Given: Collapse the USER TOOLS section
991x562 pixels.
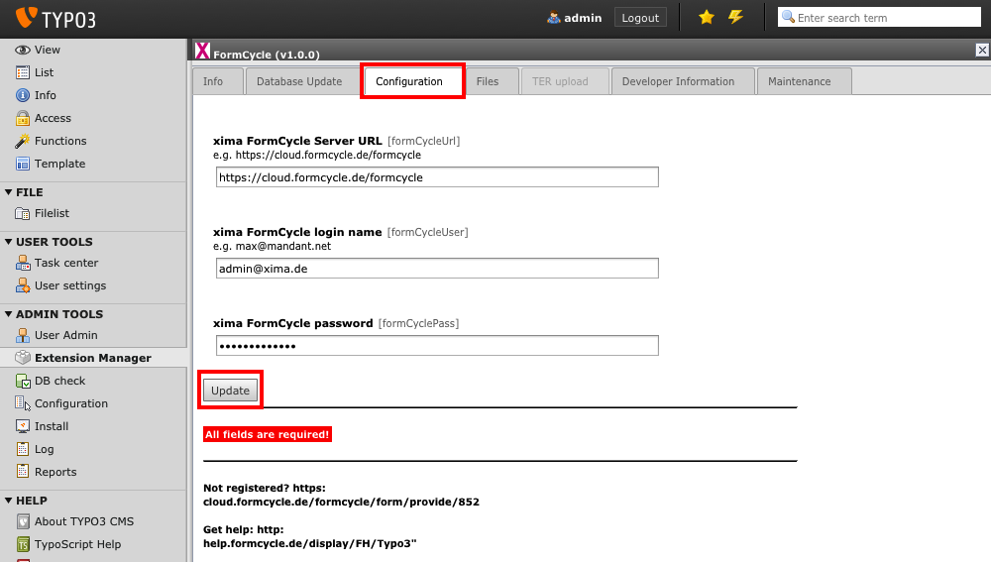Looking at the screenshot, I should click(x=9, y=242).
